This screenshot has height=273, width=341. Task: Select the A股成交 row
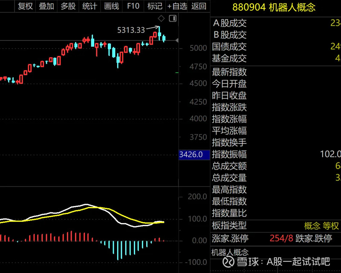point(275,23)
